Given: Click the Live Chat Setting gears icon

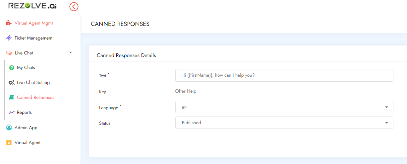Looking at the screenshot, I should [12, 83].
